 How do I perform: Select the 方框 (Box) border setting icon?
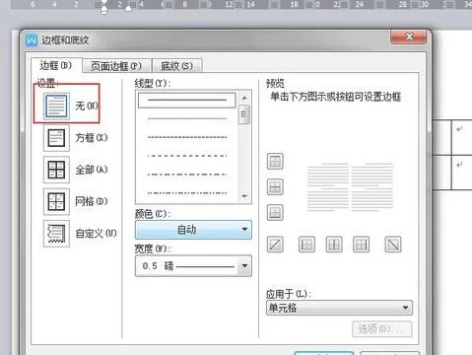[x=56, y=138]
